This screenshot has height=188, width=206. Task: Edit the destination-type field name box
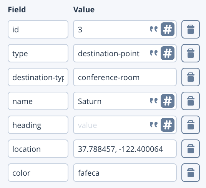point(38,77)
